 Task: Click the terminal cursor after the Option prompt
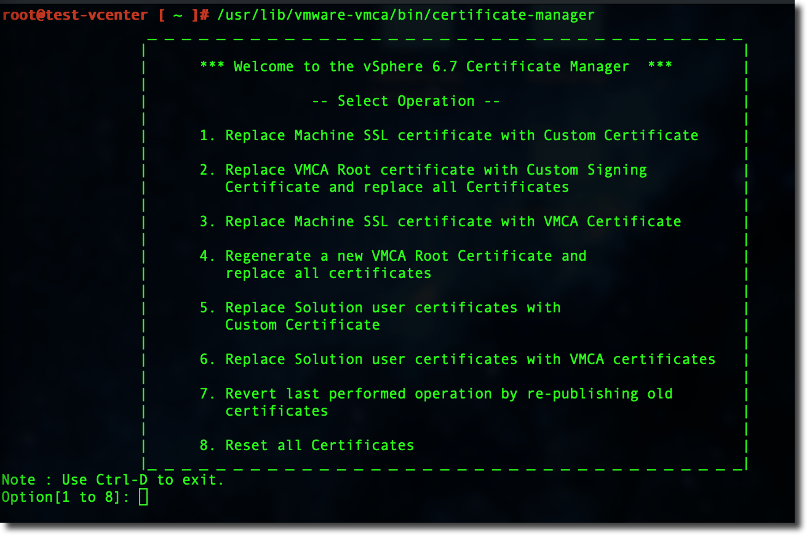coord(143,497)
